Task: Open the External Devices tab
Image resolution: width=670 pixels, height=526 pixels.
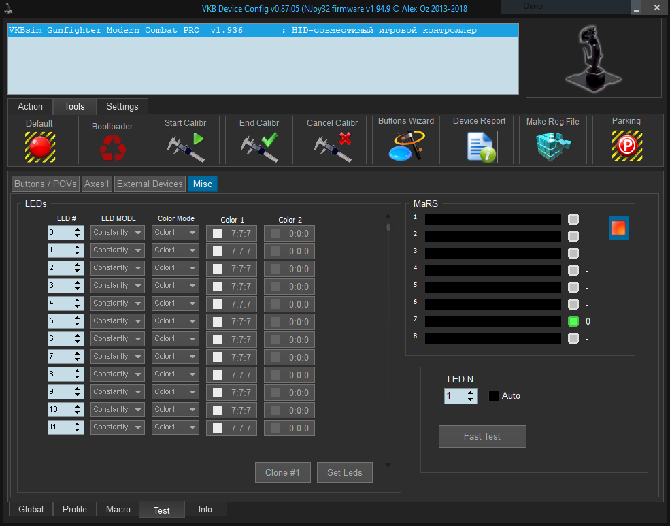Action: coord(150,184)
